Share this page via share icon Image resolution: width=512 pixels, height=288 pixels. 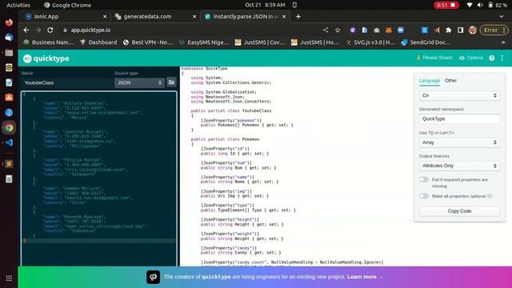(x=326, y=30)
